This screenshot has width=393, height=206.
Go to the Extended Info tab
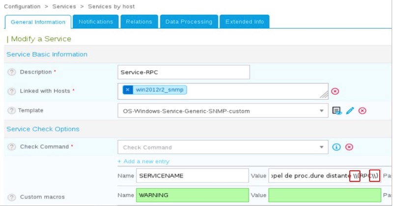(x=244, y=22)
